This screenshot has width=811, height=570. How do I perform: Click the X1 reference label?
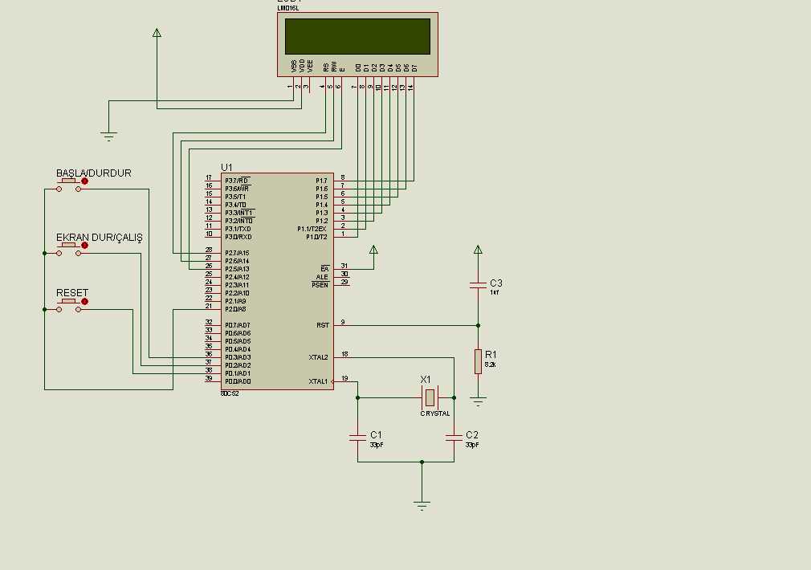(x=425, y=379)
